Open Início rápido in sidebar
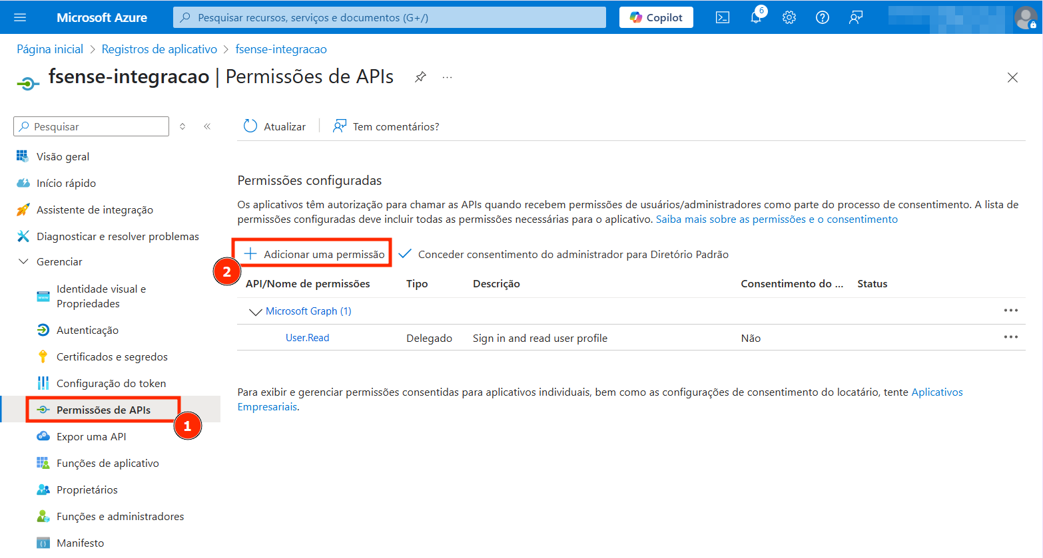Screen dimensions: 1043x558 pyautogui.click(x=66, y=183)
